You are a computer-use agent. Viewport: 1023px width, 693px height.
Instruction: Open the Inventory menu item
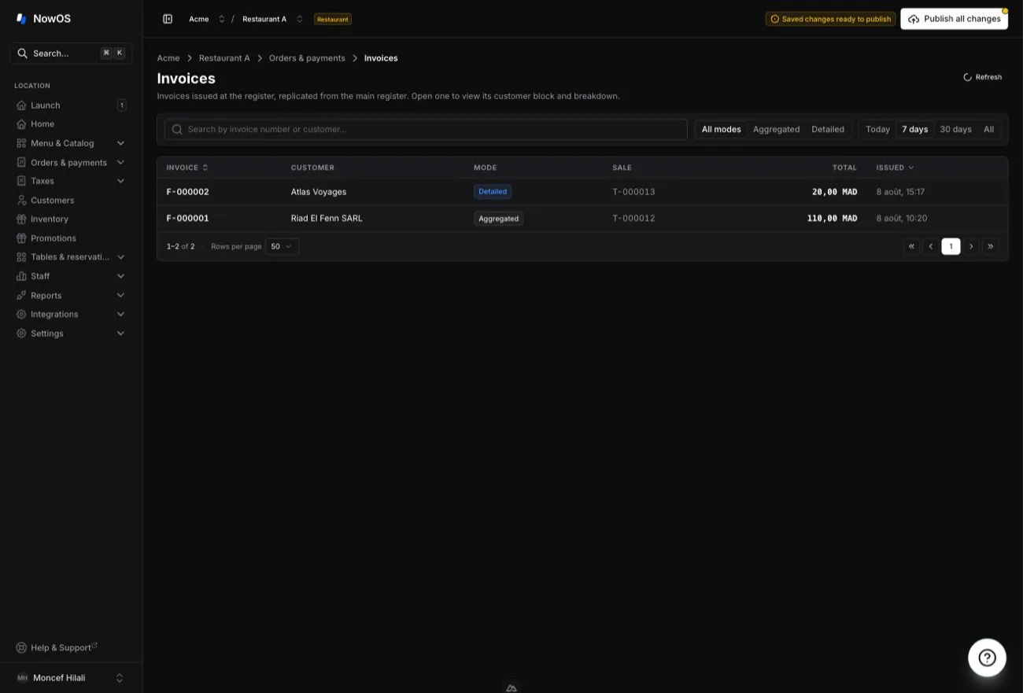pos(71,219)
